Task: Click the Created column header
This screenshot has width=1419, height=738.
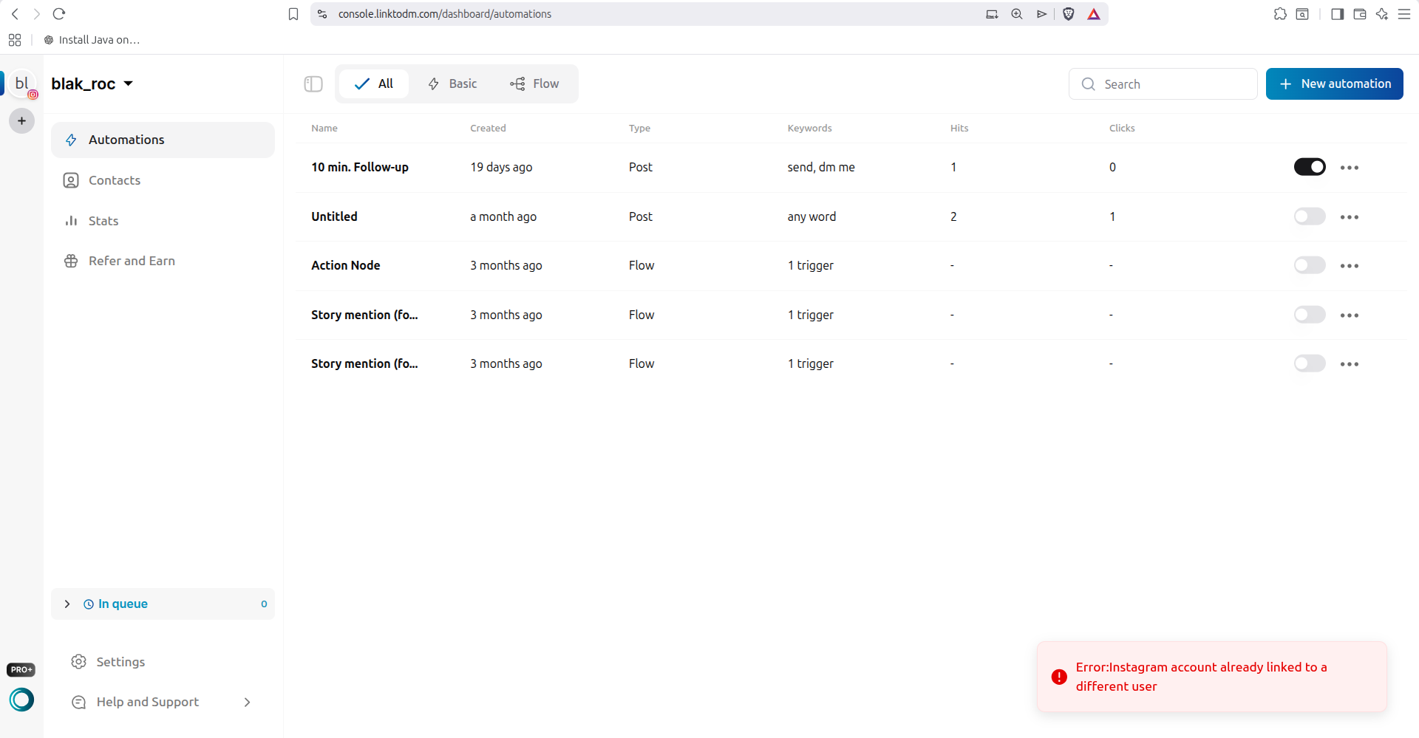Action: coord(488,128)
